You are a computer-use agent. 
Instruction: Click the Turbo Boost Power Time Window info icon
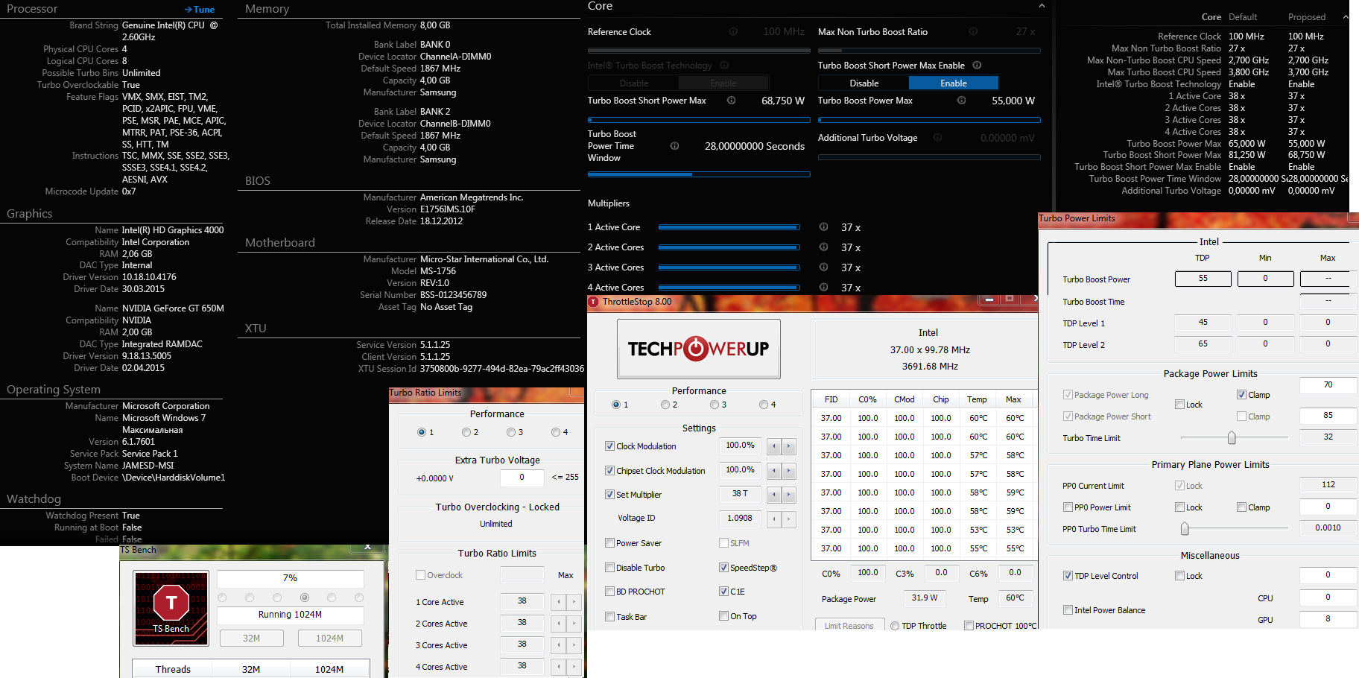coord(674,146)
